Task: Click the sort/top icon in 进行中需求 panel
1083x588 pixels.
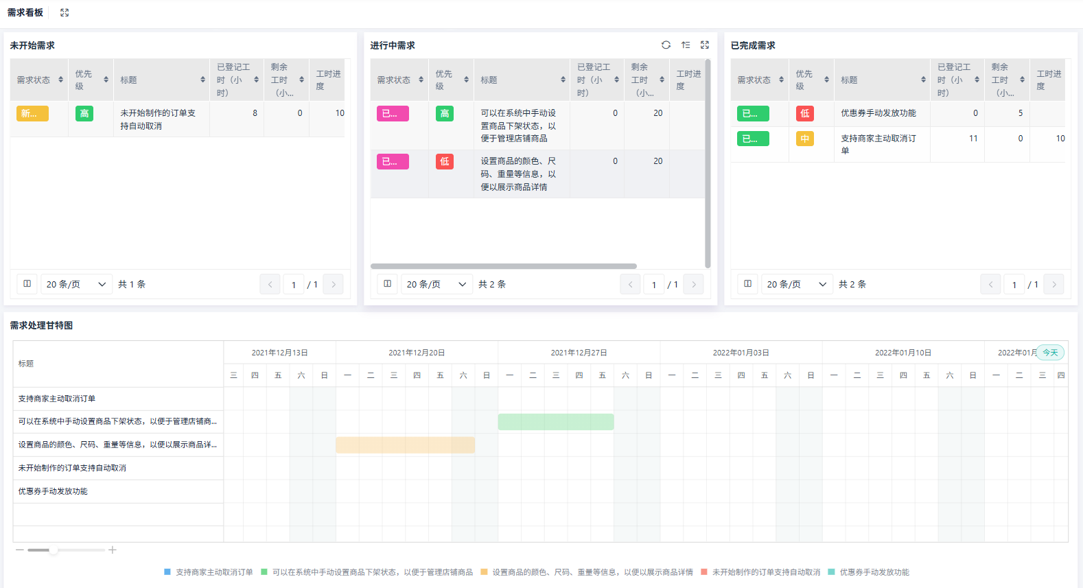Action: click(x=686, y=45)
